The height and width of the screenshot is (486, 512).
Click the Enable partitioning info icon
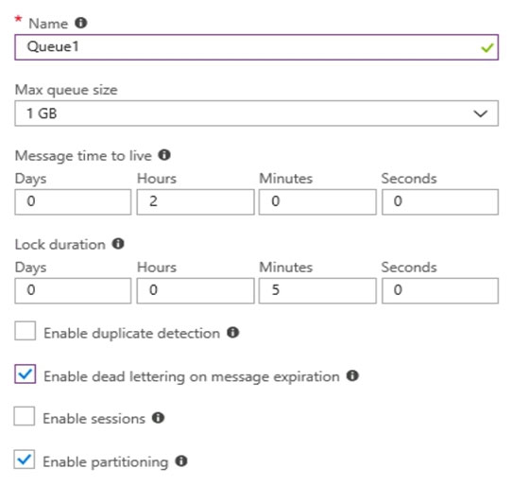(181, 460)
